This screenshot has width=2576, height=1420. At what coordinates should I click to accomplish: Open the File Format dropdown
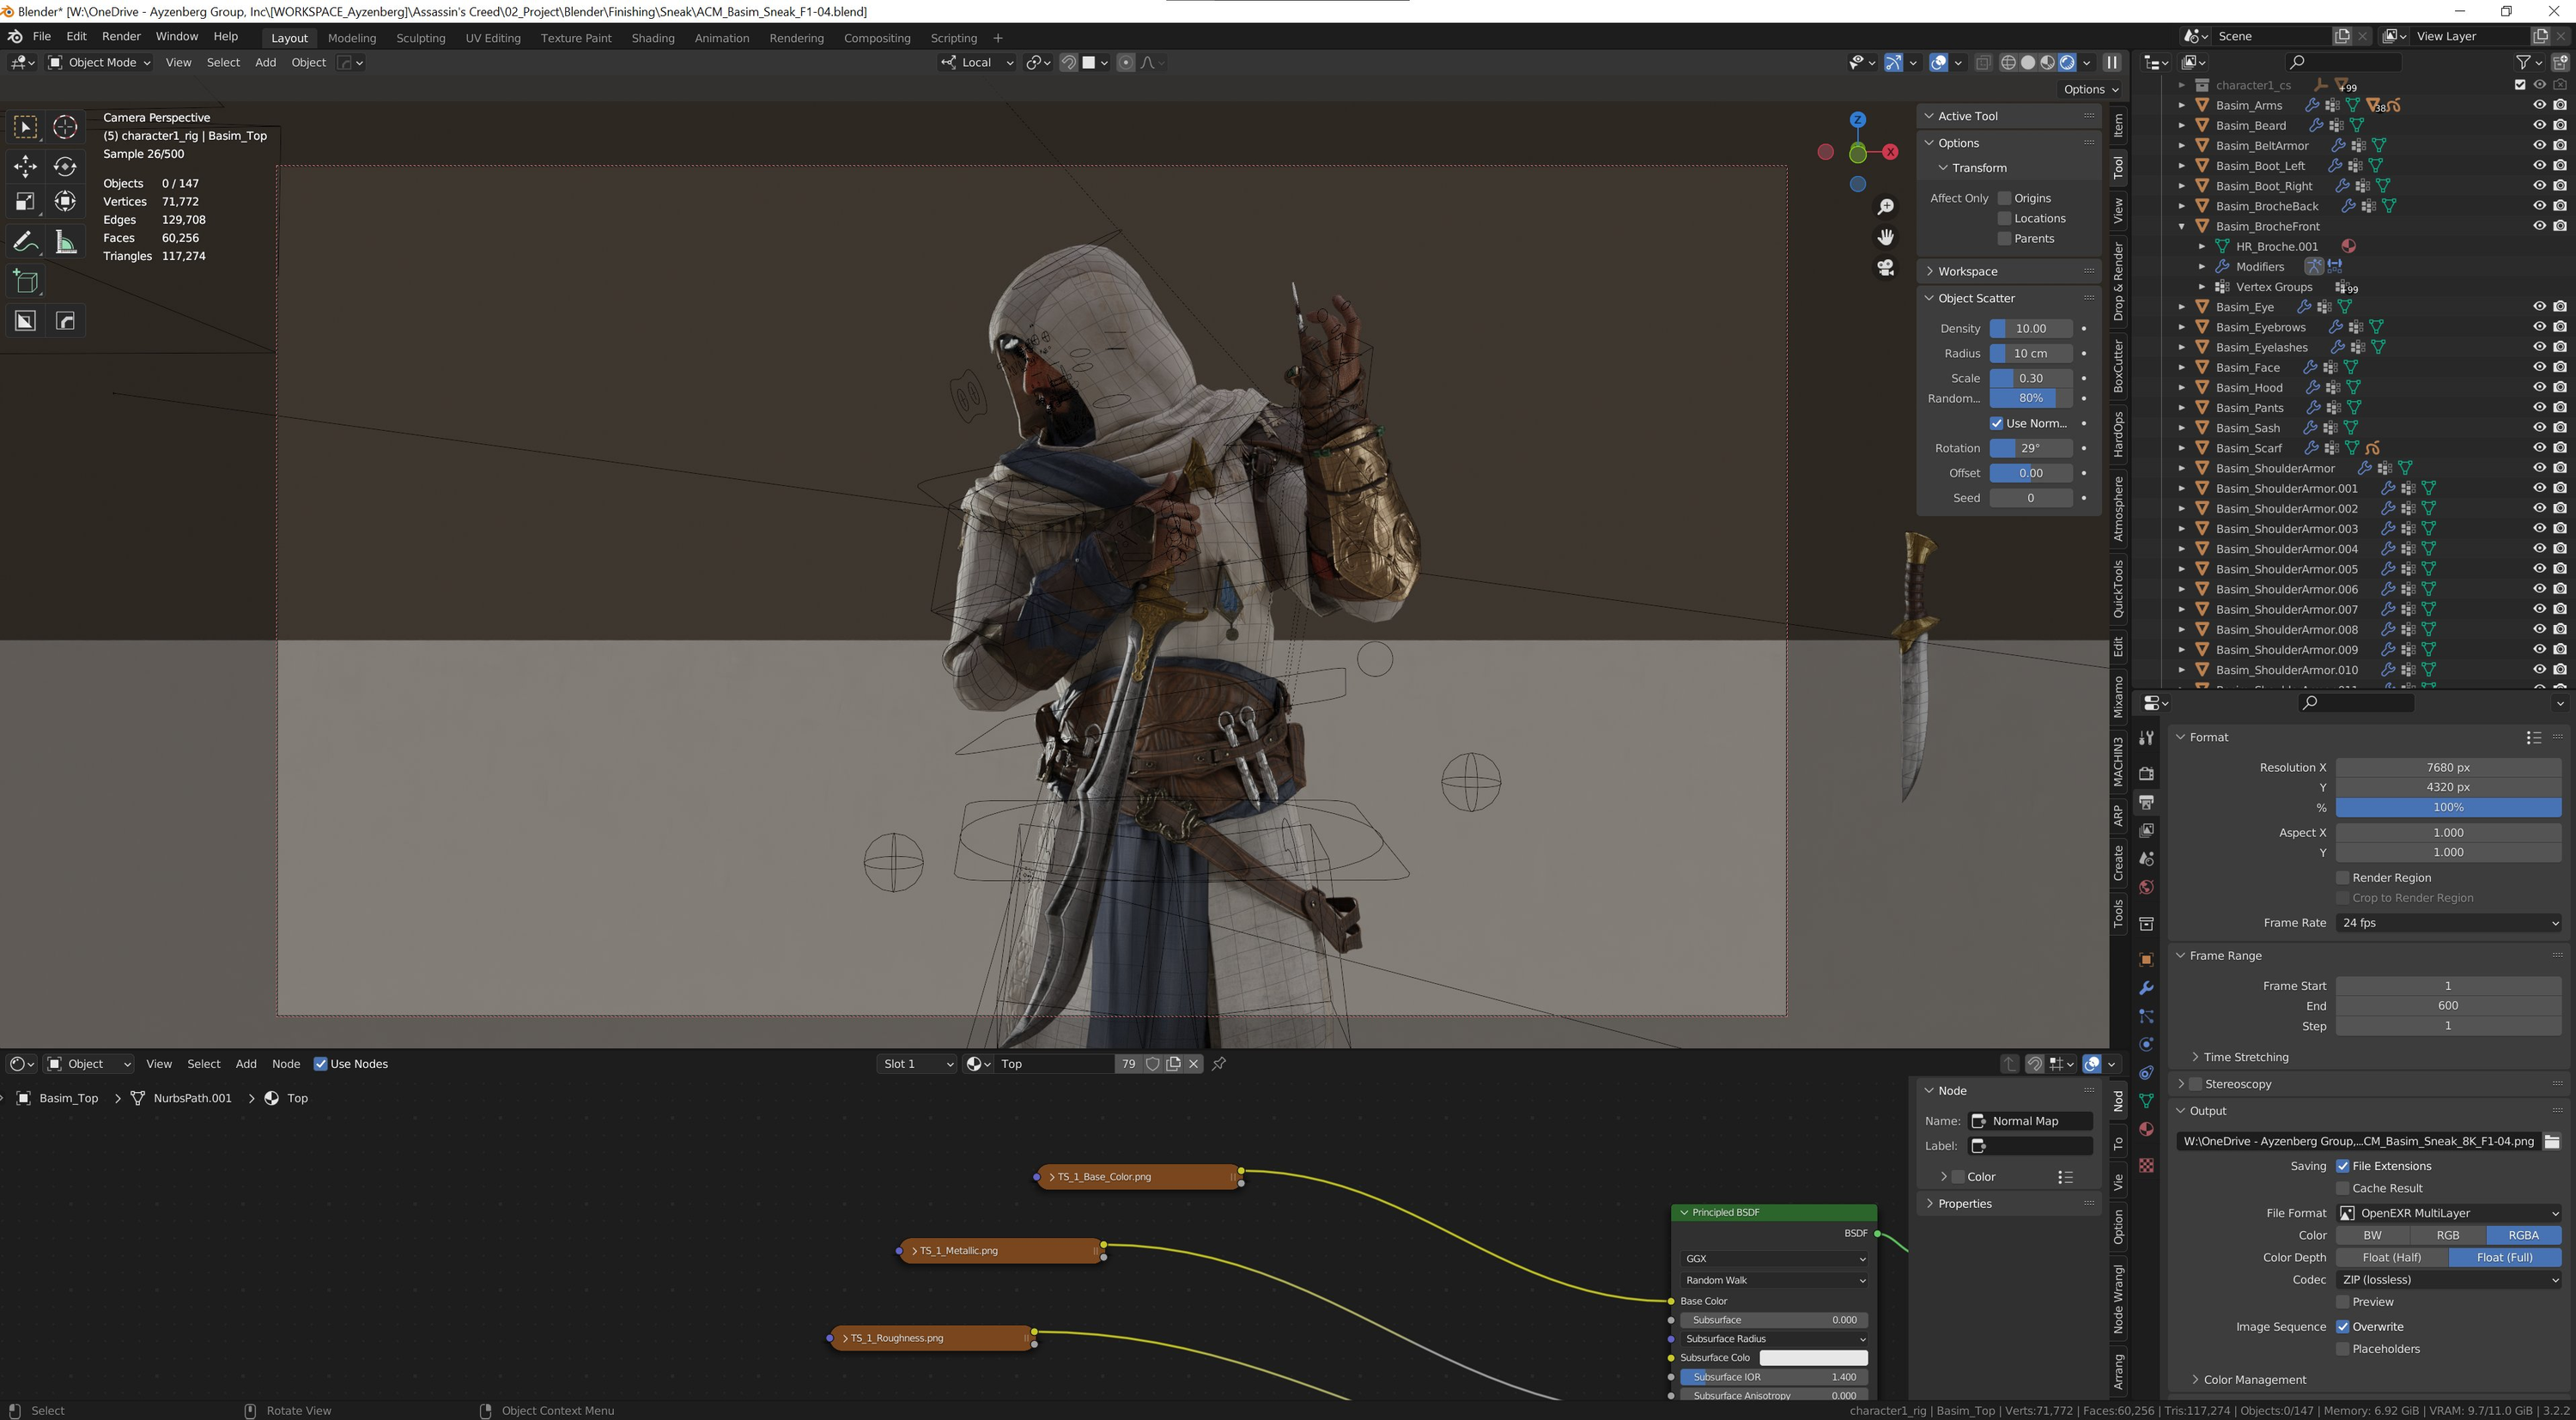click(2448, 1213)
